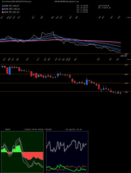Click the white DOW MT legend swatch

pyautogui.click(x=3, y=9)
